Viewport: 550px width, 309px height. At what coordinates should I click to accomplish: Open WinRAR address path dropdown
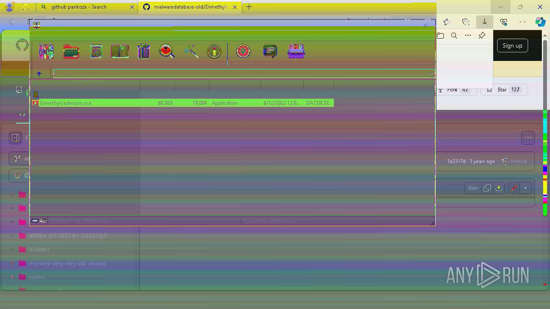tap(431, 74)
